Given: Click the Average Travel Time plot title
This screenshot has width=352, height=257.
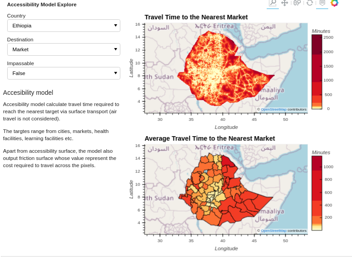Looking at the screenshot, I should point(209,138).
